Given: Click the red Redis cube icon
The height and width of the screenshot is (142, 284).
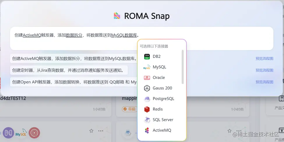Looking at the screenshot, I should point(147,109).
